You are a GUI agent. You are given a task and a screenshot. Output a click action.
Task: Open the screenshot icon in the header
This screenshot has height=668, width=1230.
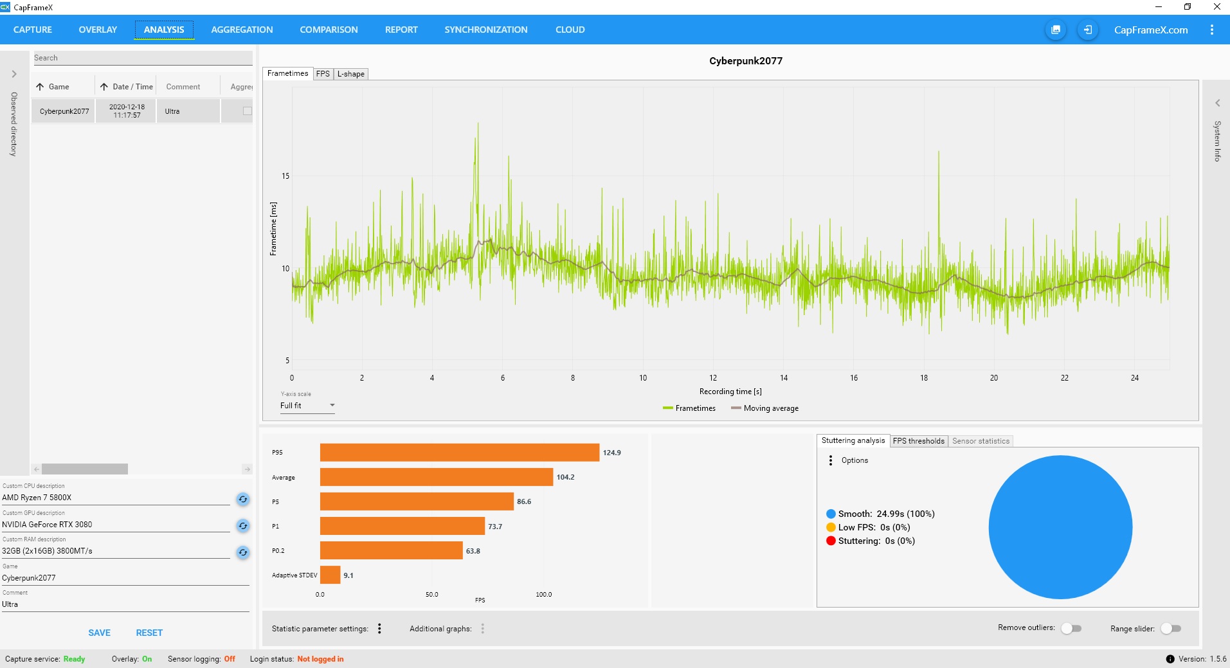click(x=1055, y=30)
